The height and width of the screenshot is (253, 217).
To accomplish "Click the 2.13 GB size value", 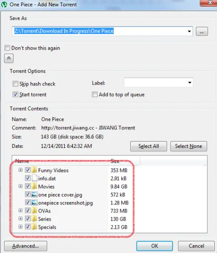I will (119, 227).
